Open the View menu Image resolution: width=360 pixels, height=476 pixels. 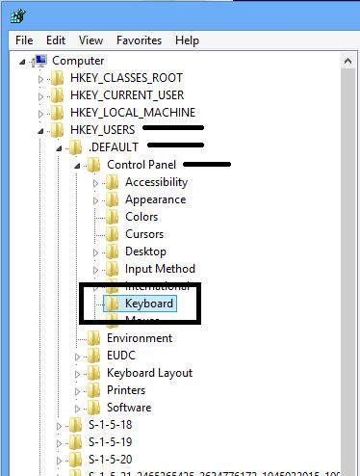90,40
